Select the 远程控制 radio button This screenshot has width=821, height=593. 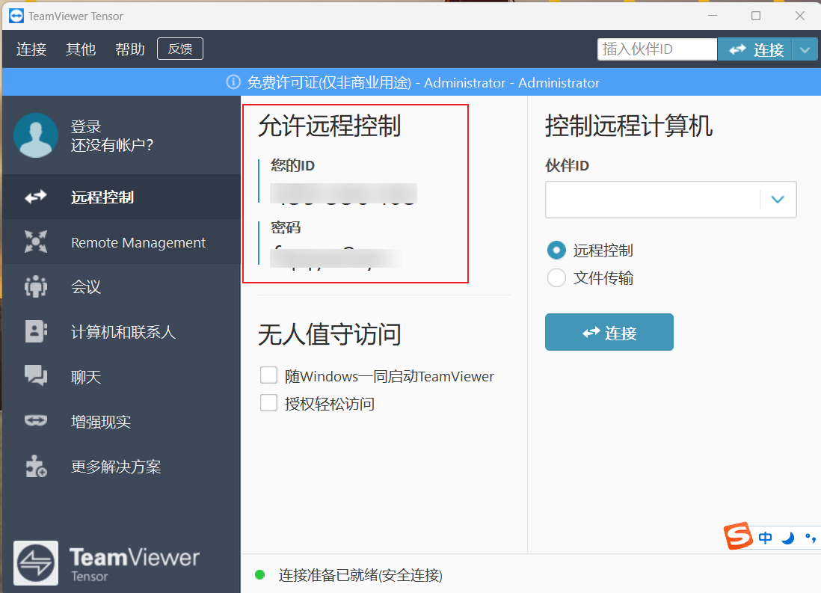pos(556,251)
